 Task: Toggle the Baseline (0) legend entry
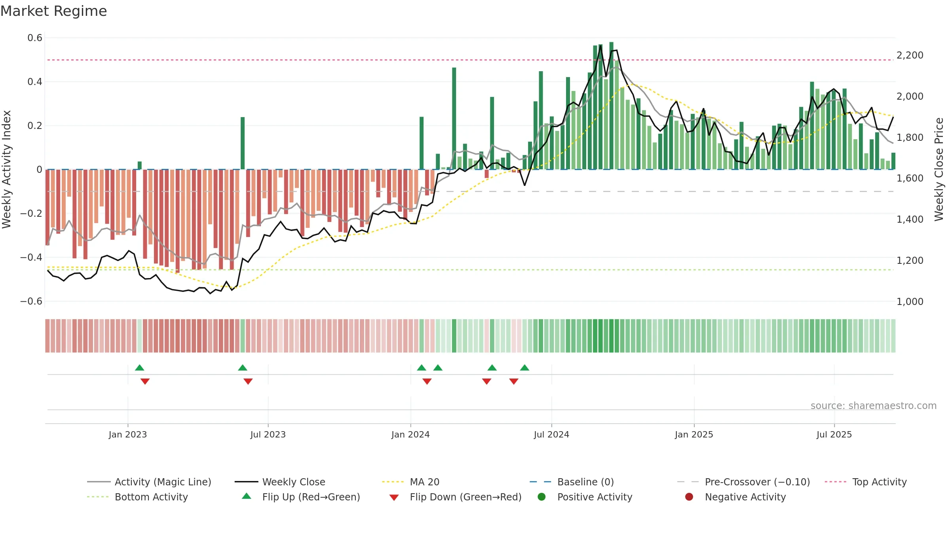click(x=572, y=482)
